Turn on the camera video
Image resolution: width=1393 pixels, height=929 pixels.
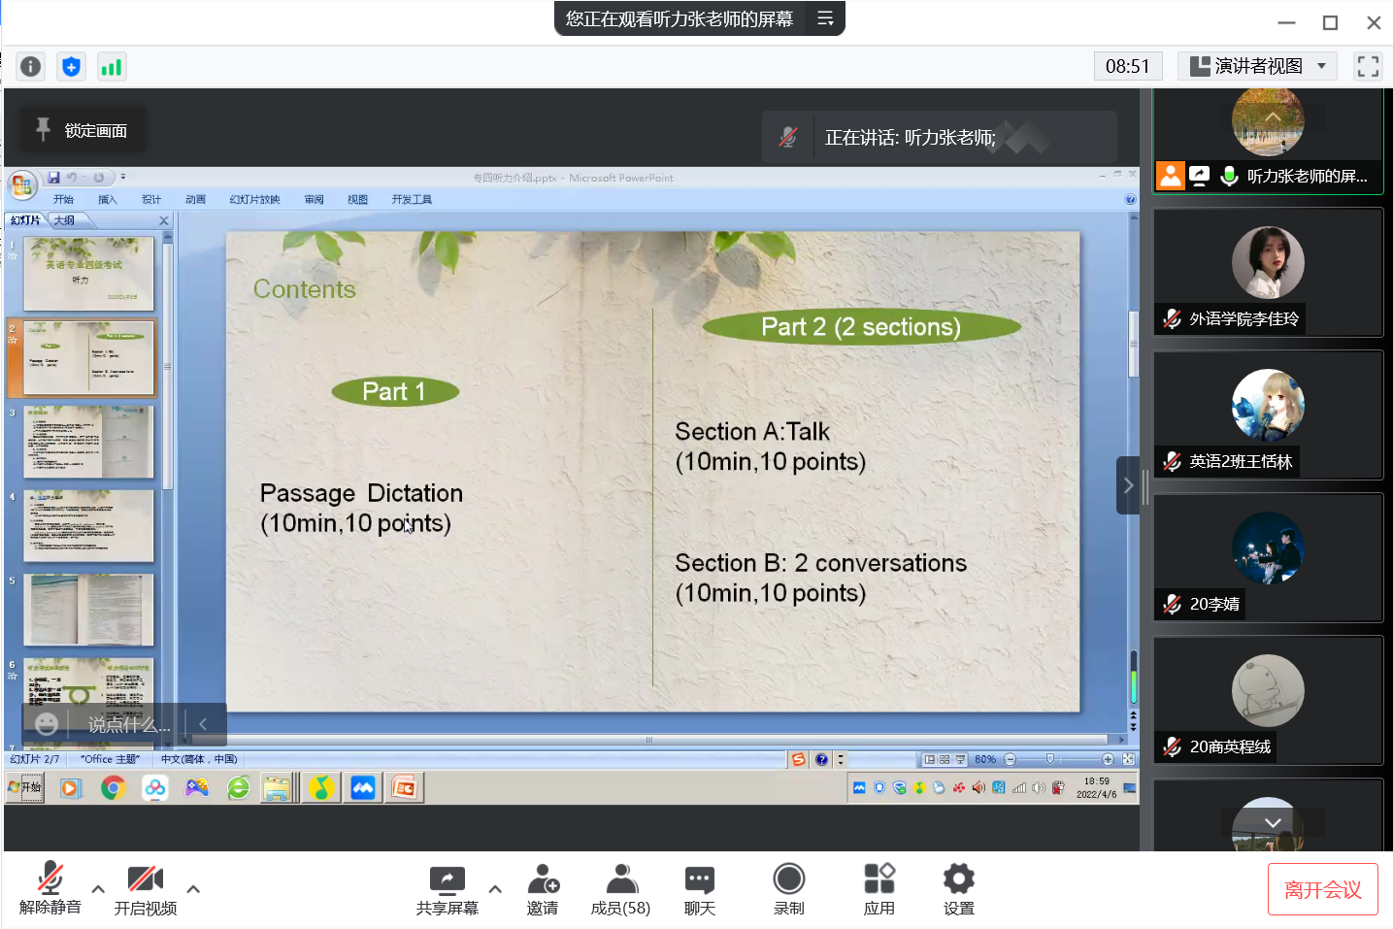pos(145,889)
